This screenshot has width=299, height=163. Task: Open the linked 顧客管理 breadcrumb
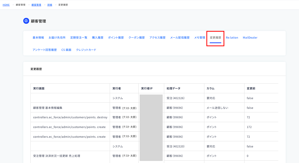tap(36, 5)
